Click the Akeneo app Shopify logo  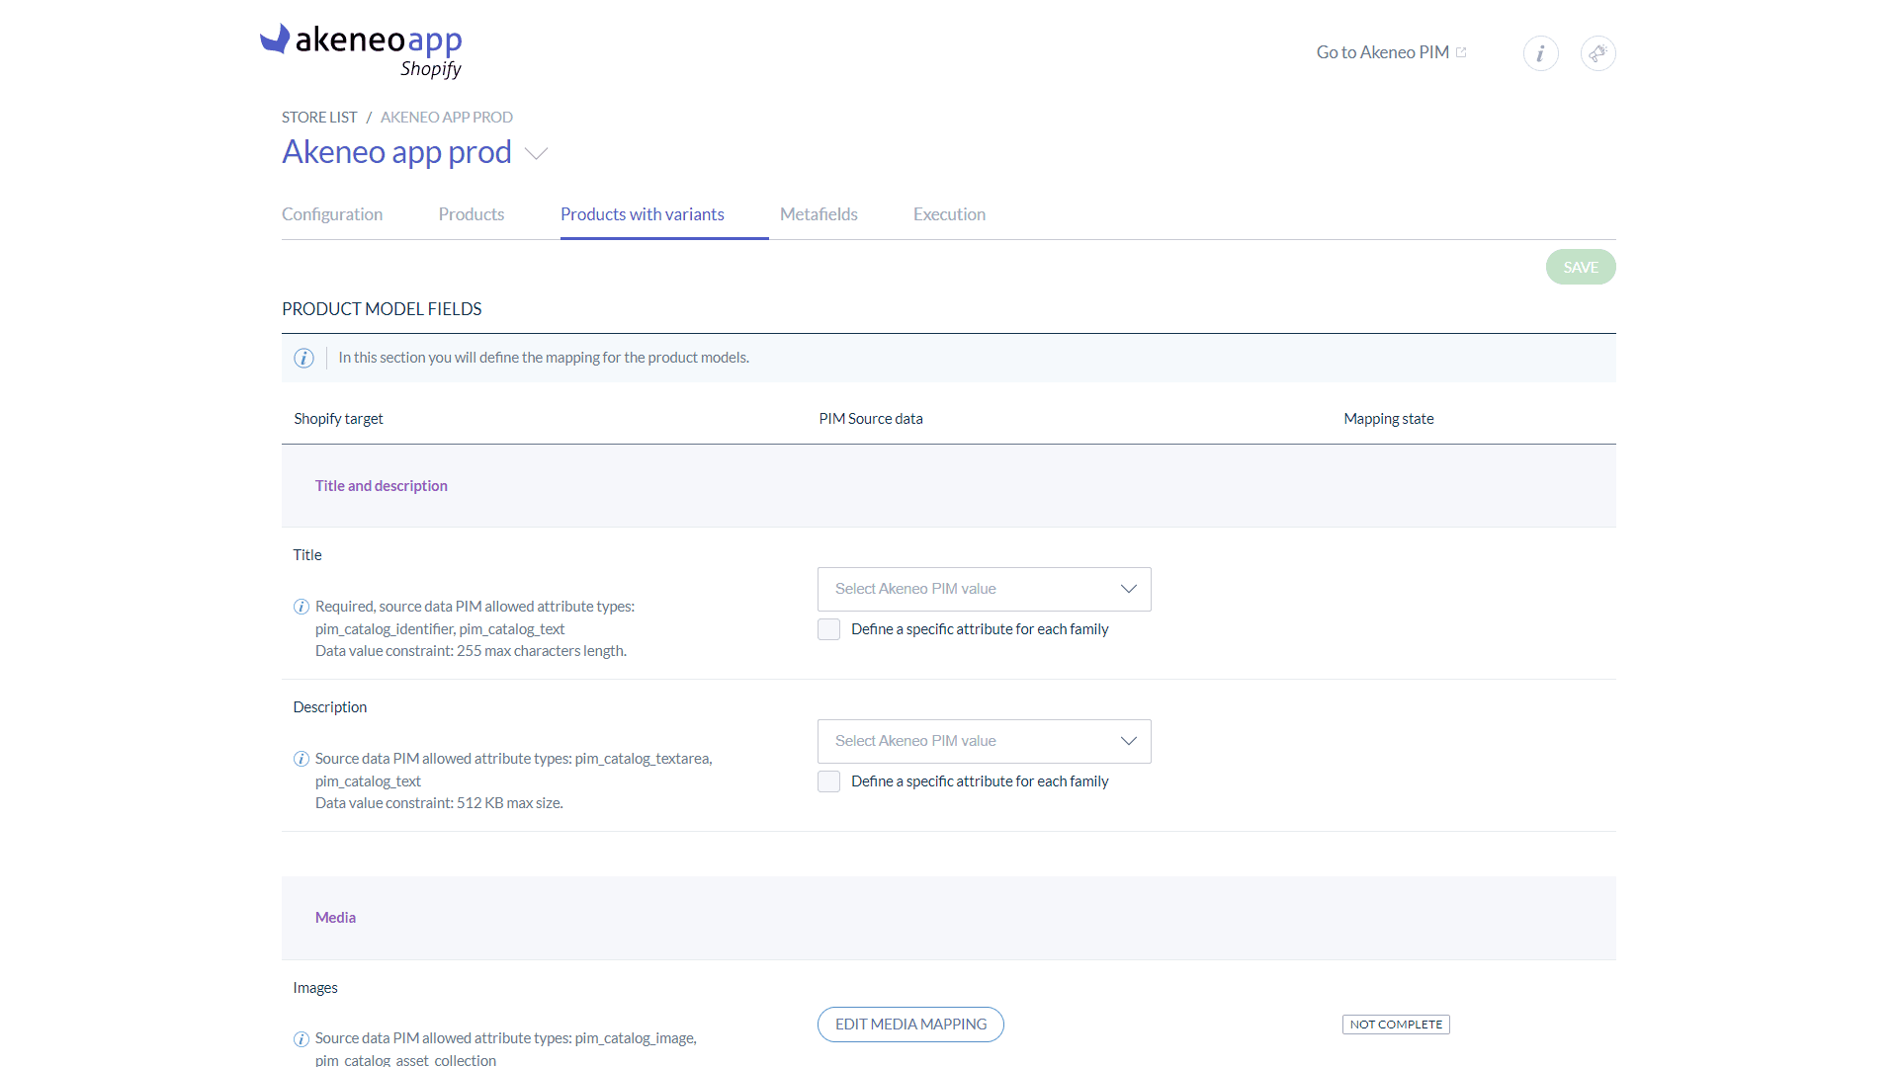pyautogui.click(x=361, y=50)
